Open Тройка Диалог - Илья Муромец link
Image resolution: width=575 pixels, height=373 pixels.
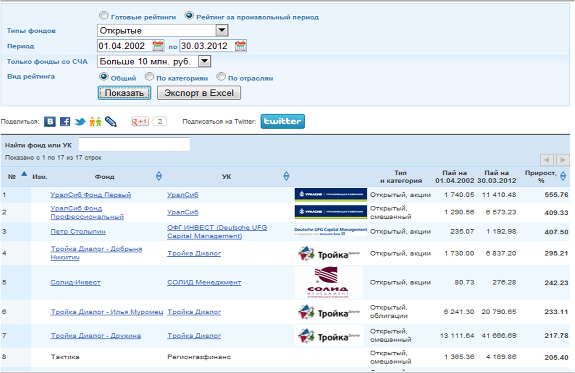[x=107, y=312]
